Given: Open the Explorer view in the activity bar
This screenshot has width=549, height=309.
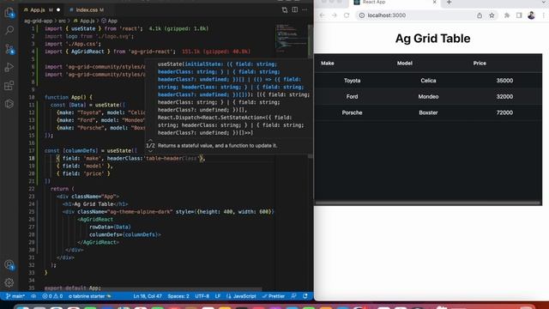Looking at the screenshot, I should coord(9,13).
